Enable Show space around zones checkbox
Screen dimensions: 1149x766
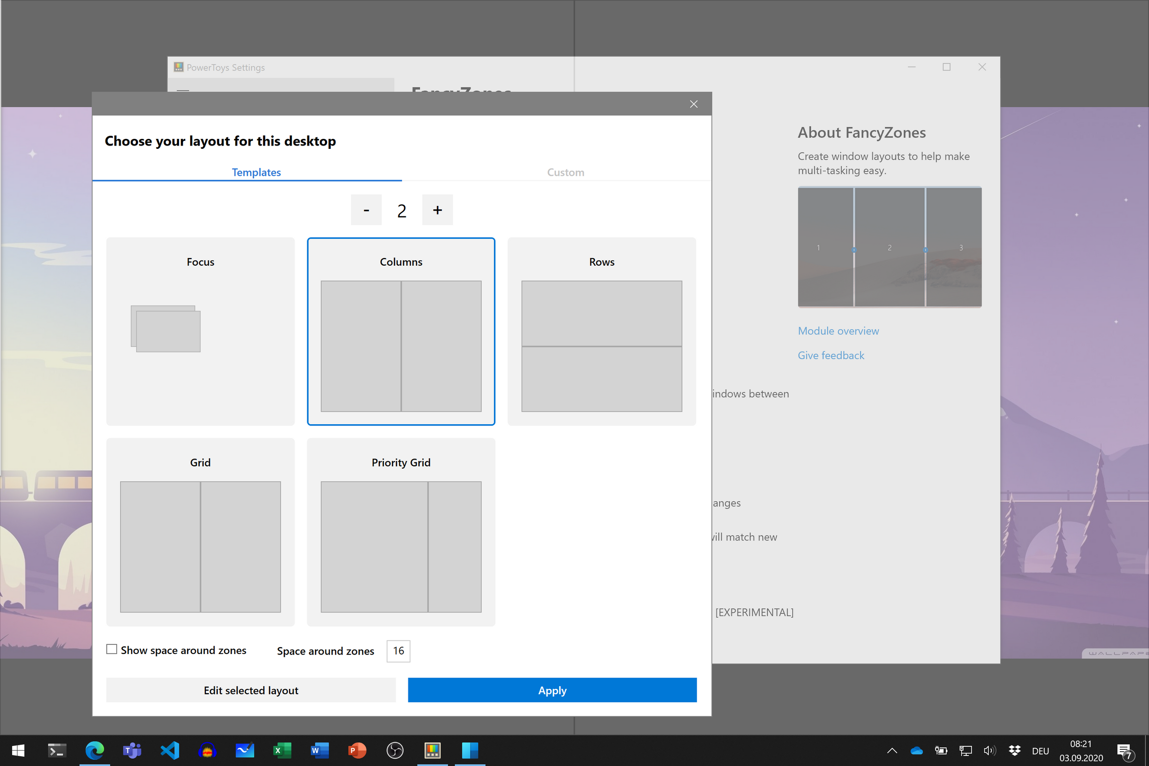coord(112,649)
